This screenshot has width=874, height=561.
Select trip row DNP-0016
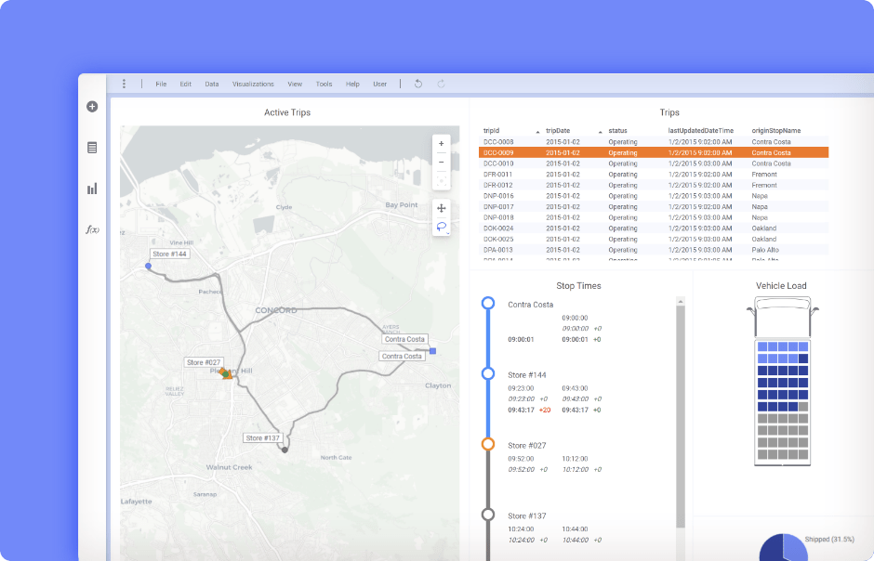654,196
